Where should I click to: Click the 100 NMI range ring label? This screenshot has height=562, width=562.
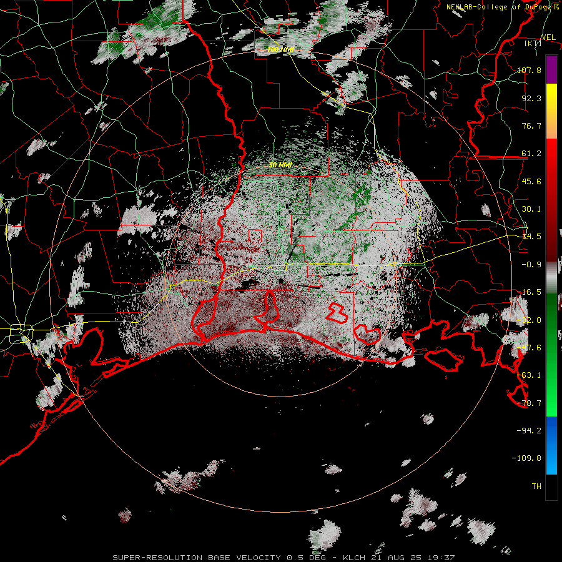pyautogui.click(x=280, y=49)
